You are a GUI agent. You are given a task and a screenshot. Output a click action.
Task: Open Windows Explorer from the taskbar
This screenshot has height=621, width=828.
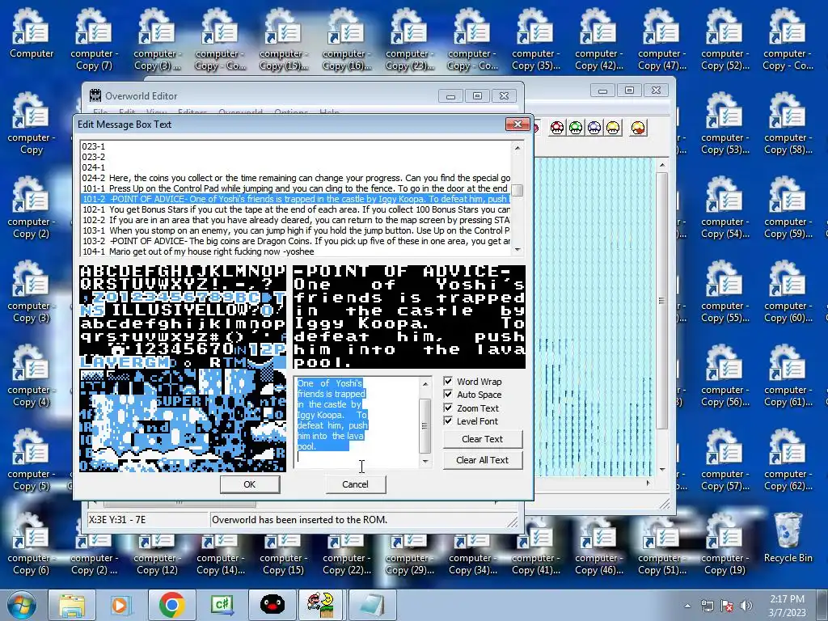[x=72, y=605]
